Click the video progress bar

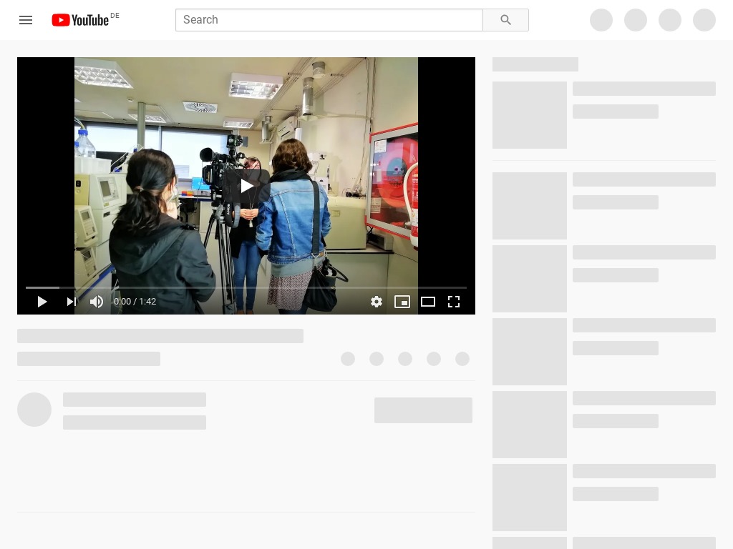coord(246,287)
